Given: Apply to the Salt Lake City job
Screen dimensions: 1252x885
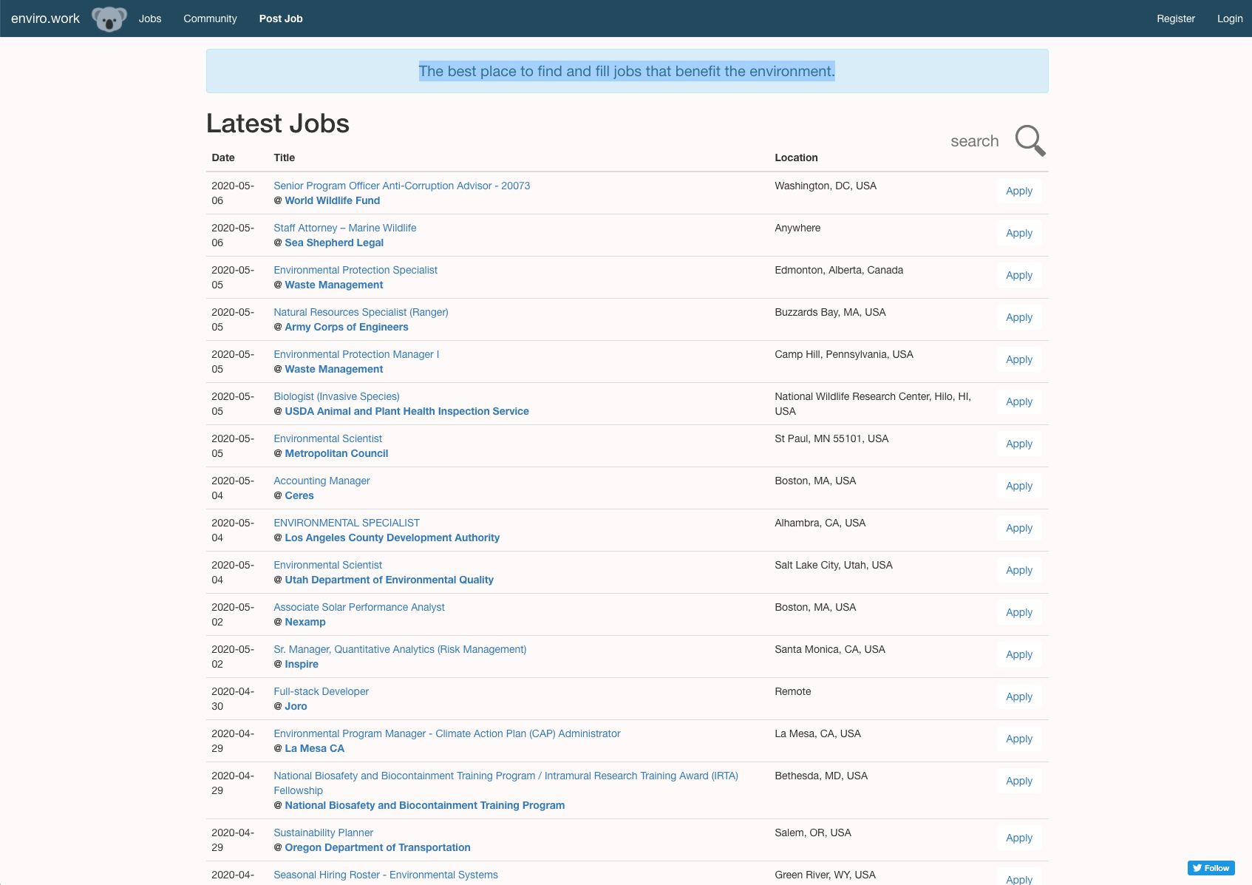Looking at the screenshot, I should [1018, 570].
